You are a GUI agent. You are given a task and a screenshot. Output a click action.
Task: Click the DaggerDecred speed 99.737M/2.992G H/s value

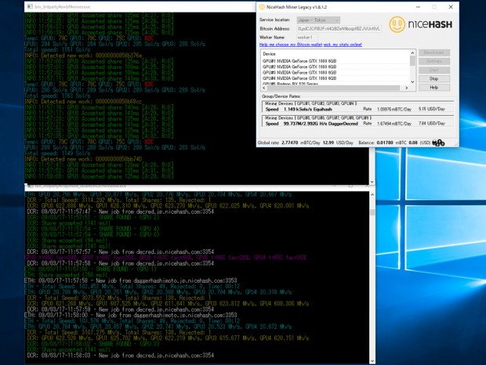coord(321,124)
